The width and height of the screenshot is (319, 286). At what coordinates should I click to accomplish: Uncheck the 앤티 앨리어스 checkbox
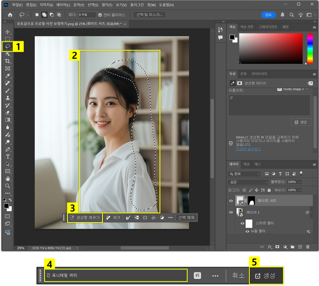[100, 14]
